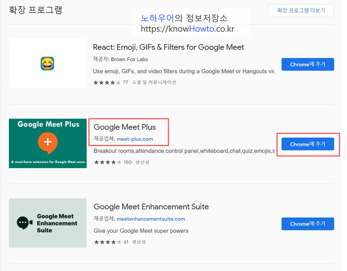Screen dimensions: 347x271
Task: Open React: Emoji, GIFs & Filters title
Action: 169,47
